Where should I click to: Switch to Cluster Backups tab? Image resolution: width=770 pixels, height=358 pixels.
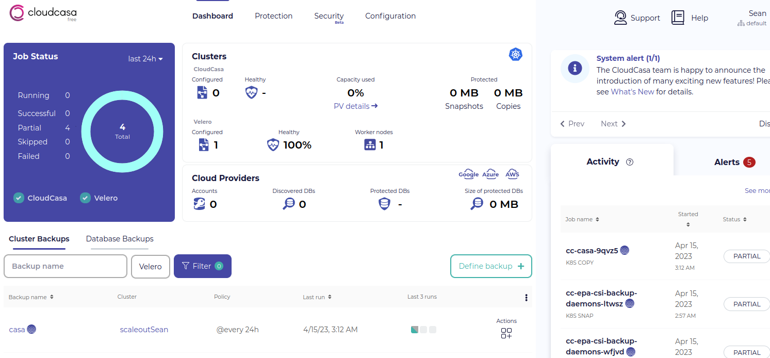click(x=39, y=239)
